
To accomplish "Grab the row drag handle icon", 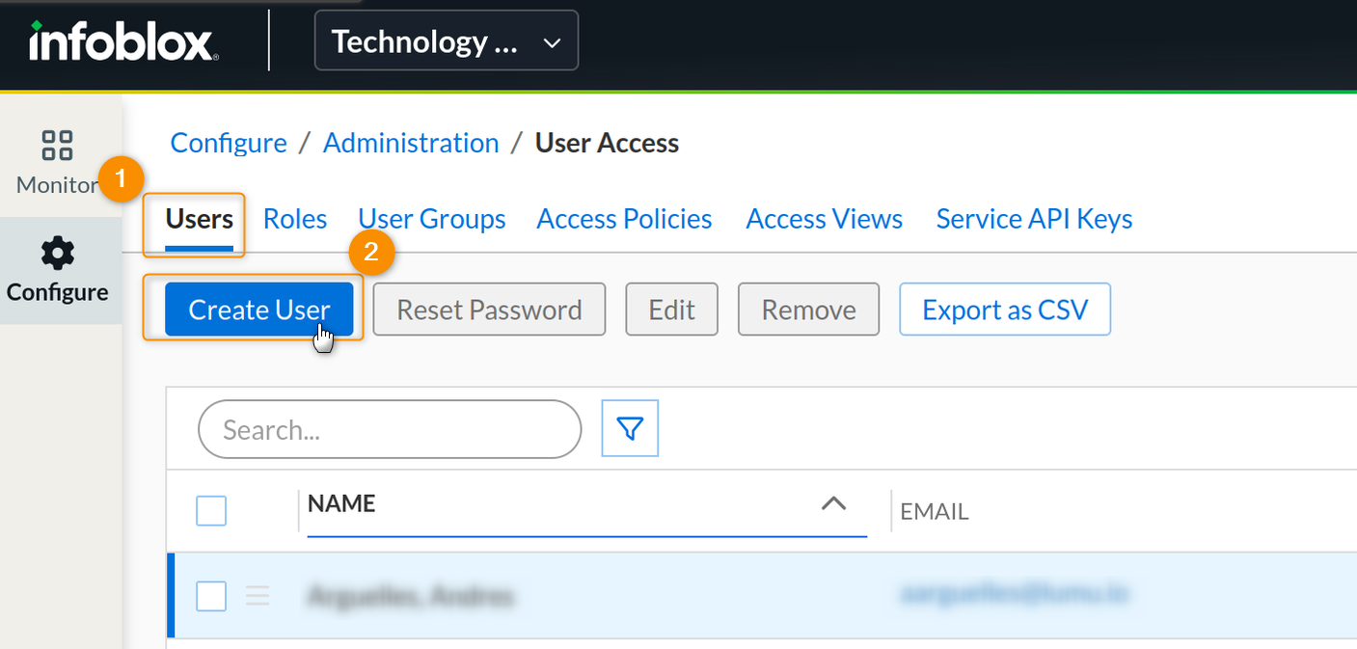I will point(258,597).
